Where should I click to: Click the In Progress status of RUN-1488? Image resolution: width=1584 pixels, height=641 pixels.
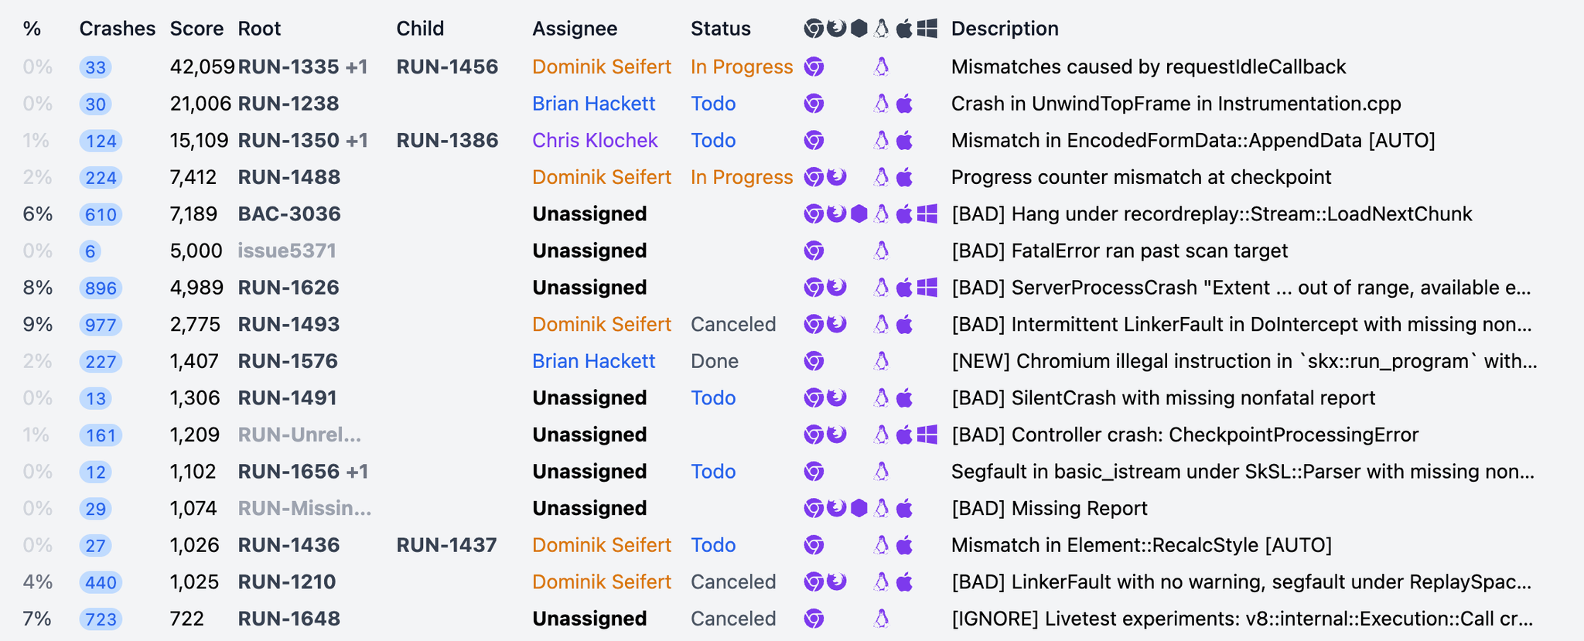(742, 177)
